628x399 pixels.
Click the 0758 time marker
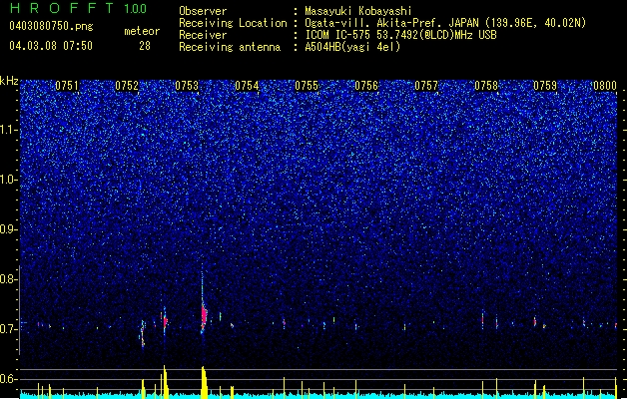click(486, 86)
